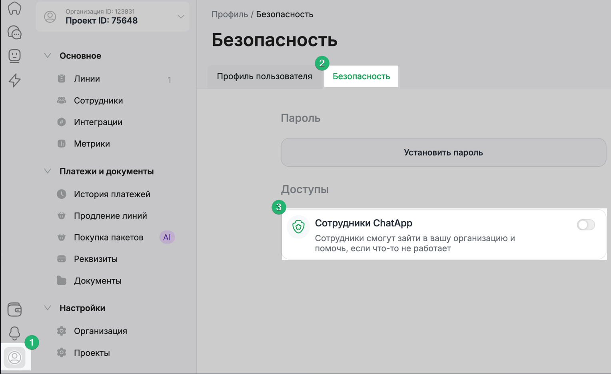611x374 pixels.
Task: Enable the Сотрудники ChatApp access toggle
Action: pos(585,225)
